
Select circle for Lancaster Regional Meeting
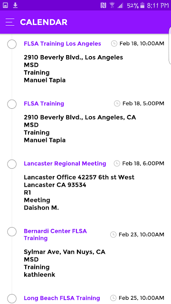point(12,164)
